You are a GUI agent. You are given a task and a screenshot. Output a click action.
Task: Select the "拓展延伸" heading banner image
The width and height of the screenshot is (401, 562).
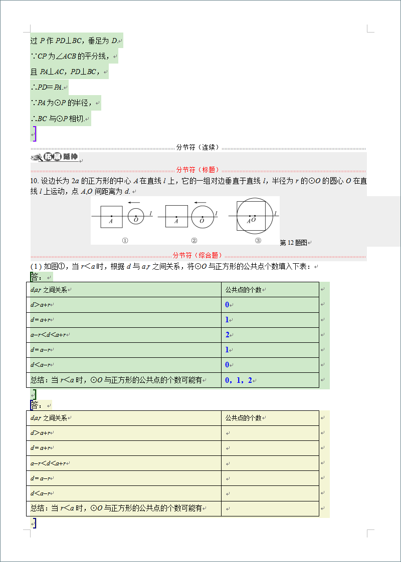(55, 157)
